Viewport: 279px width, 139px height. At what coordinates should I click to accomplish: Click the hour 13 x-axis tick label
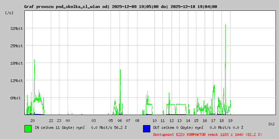[x=179, y=121]
